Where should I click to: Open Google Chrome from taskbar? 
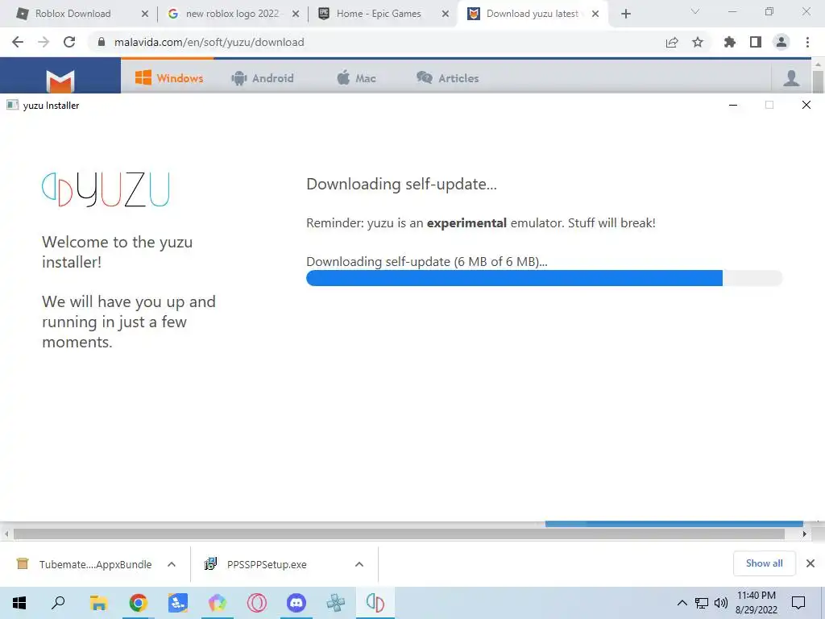[138, 603]
